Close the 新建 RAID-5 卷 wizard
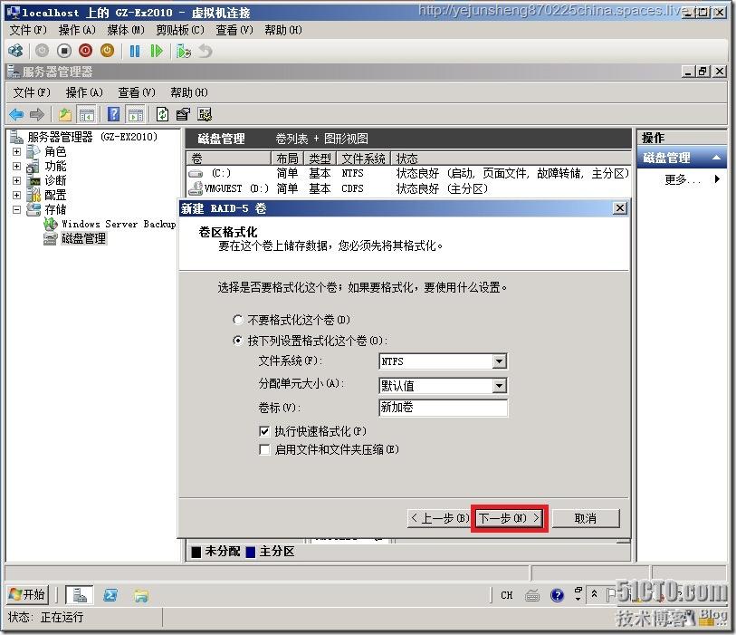Image resolution: width=736 pixels, height=635 pixels. coord(619,208)
